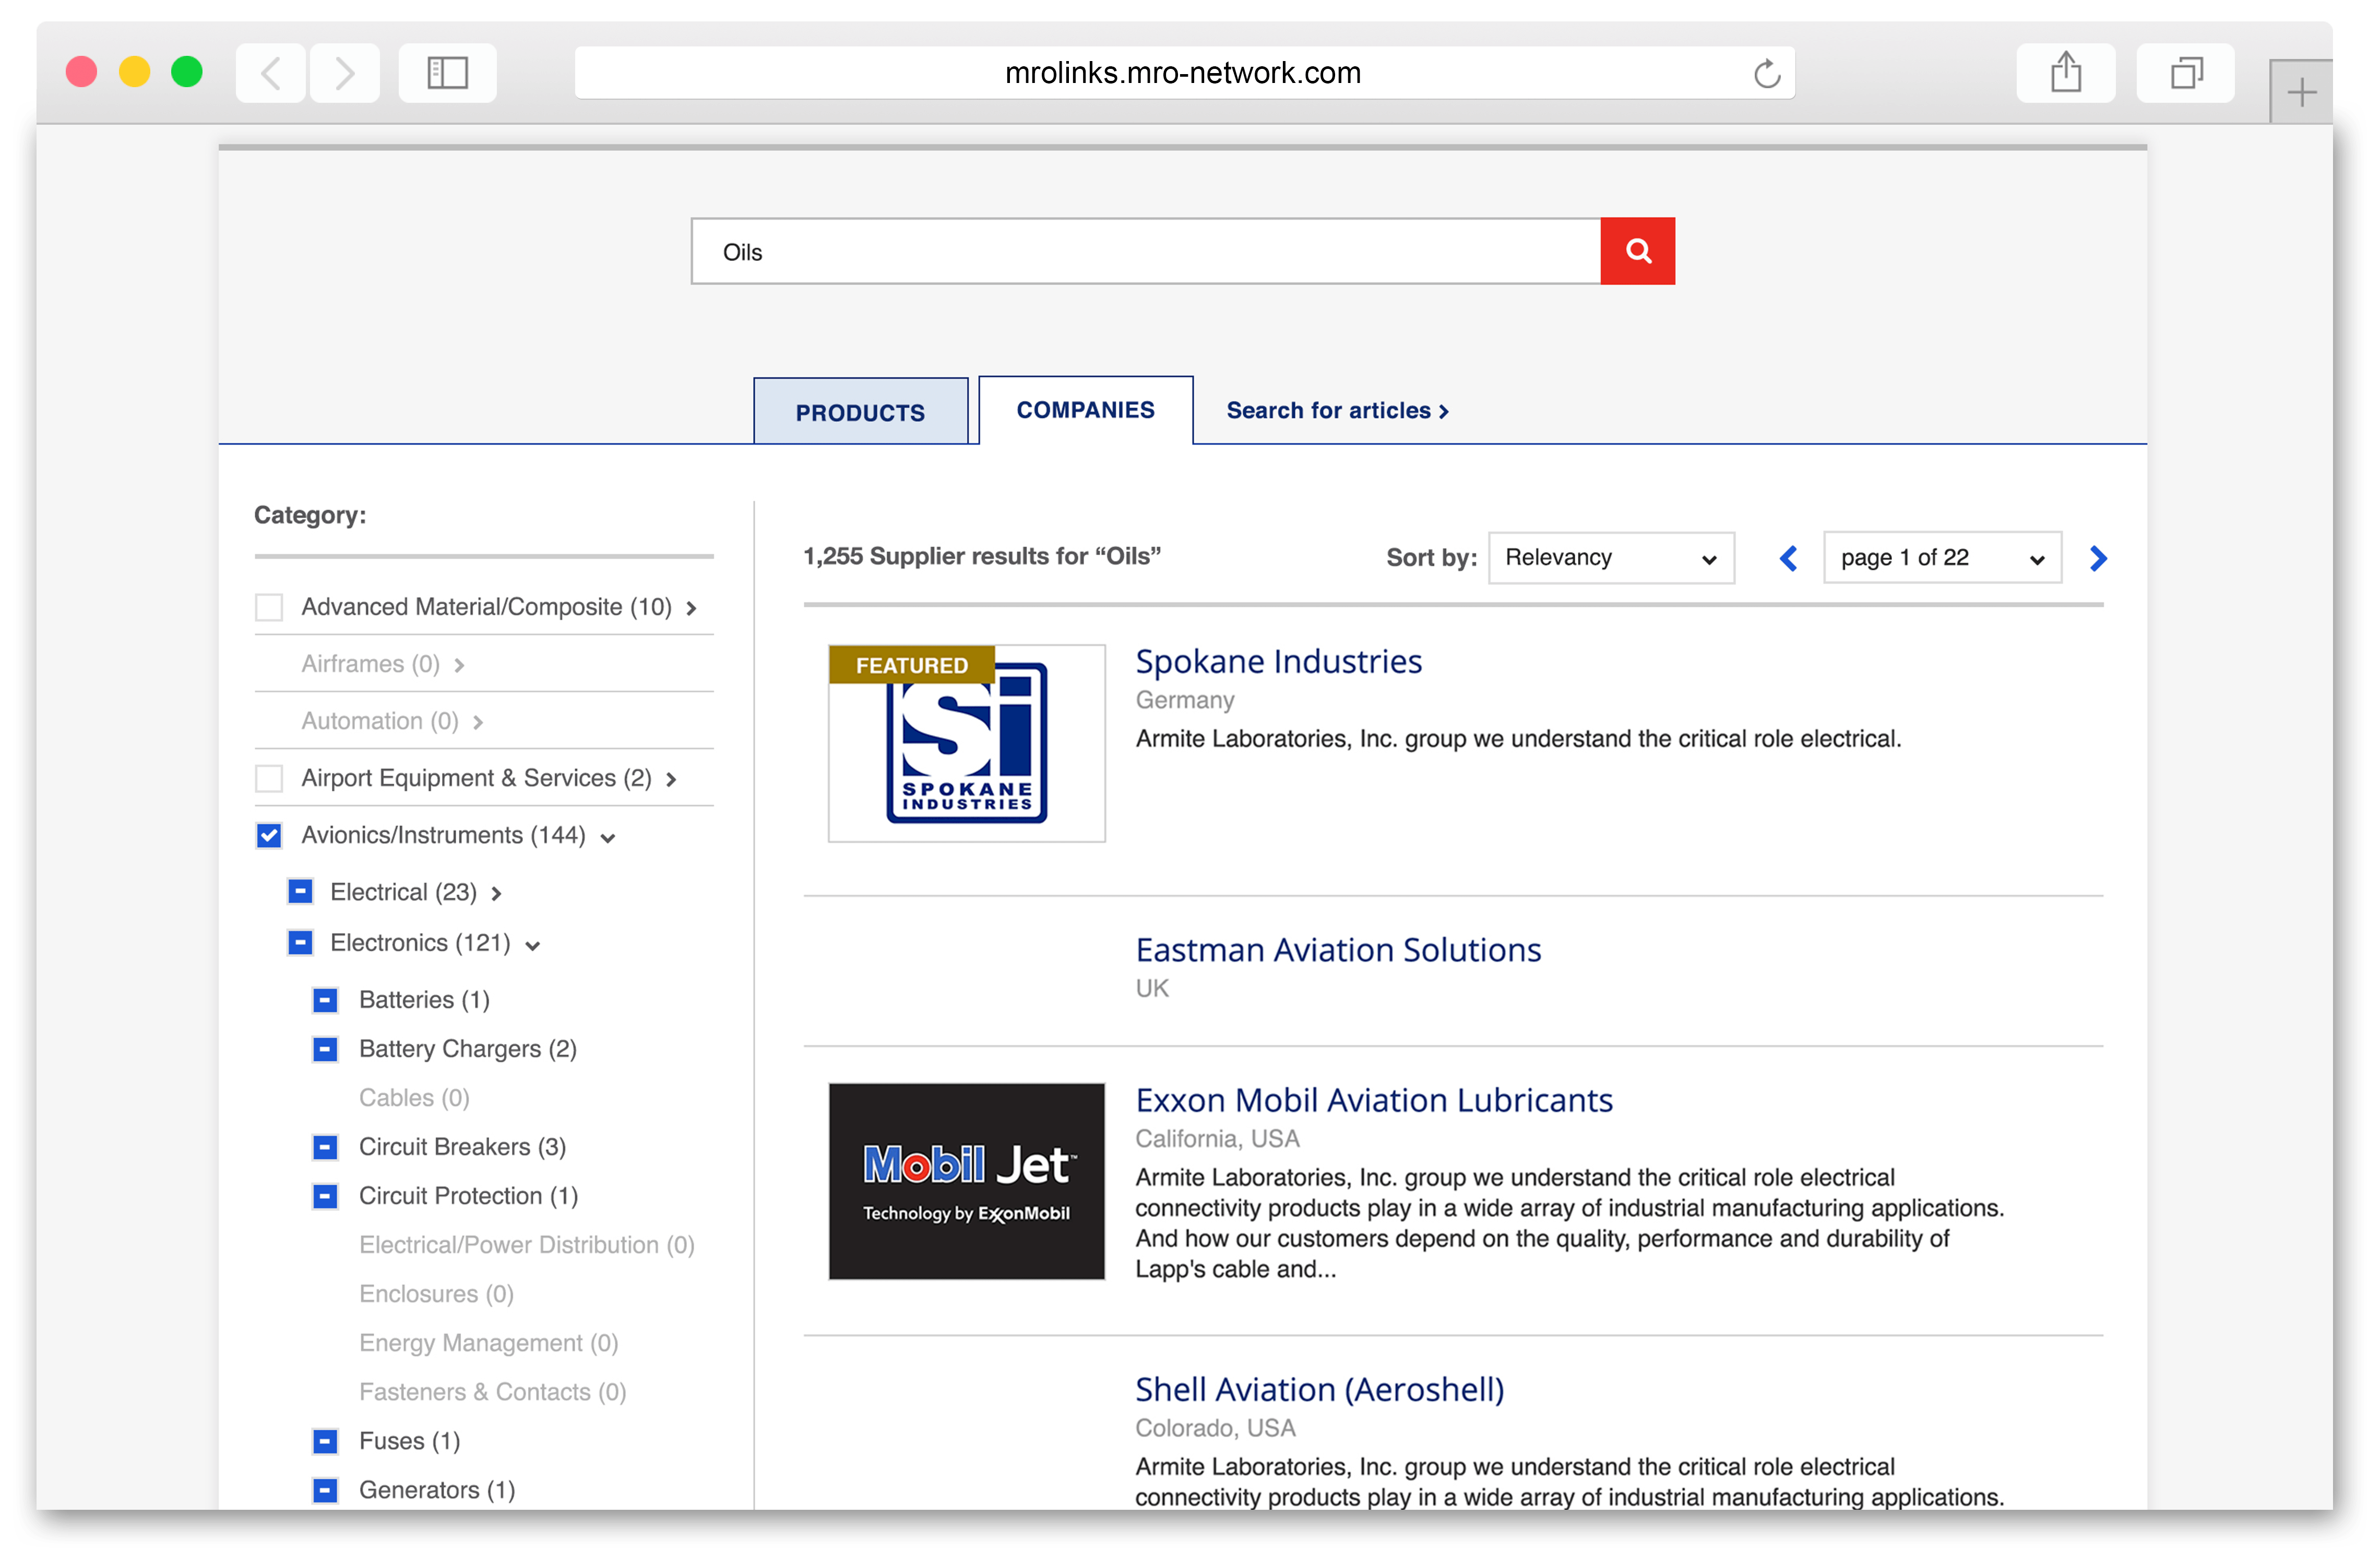The image size is (2380, 1551).
Task: Toggle the browser sidebar icon
Action: pos(448,73)
